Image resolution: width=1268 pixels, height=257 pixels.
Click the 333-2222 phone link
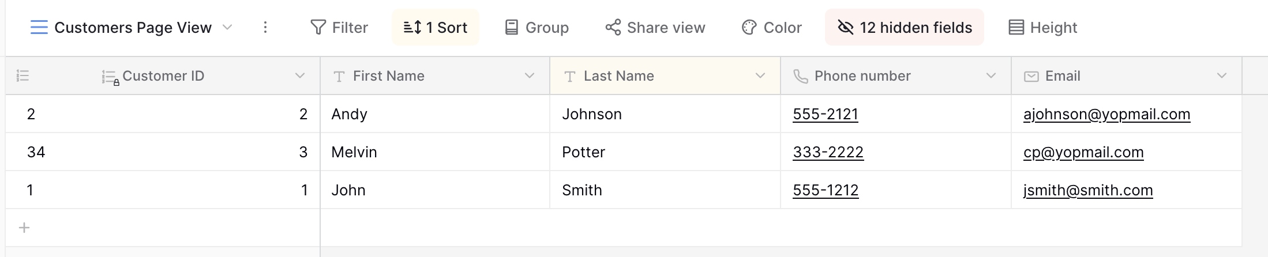828,152
